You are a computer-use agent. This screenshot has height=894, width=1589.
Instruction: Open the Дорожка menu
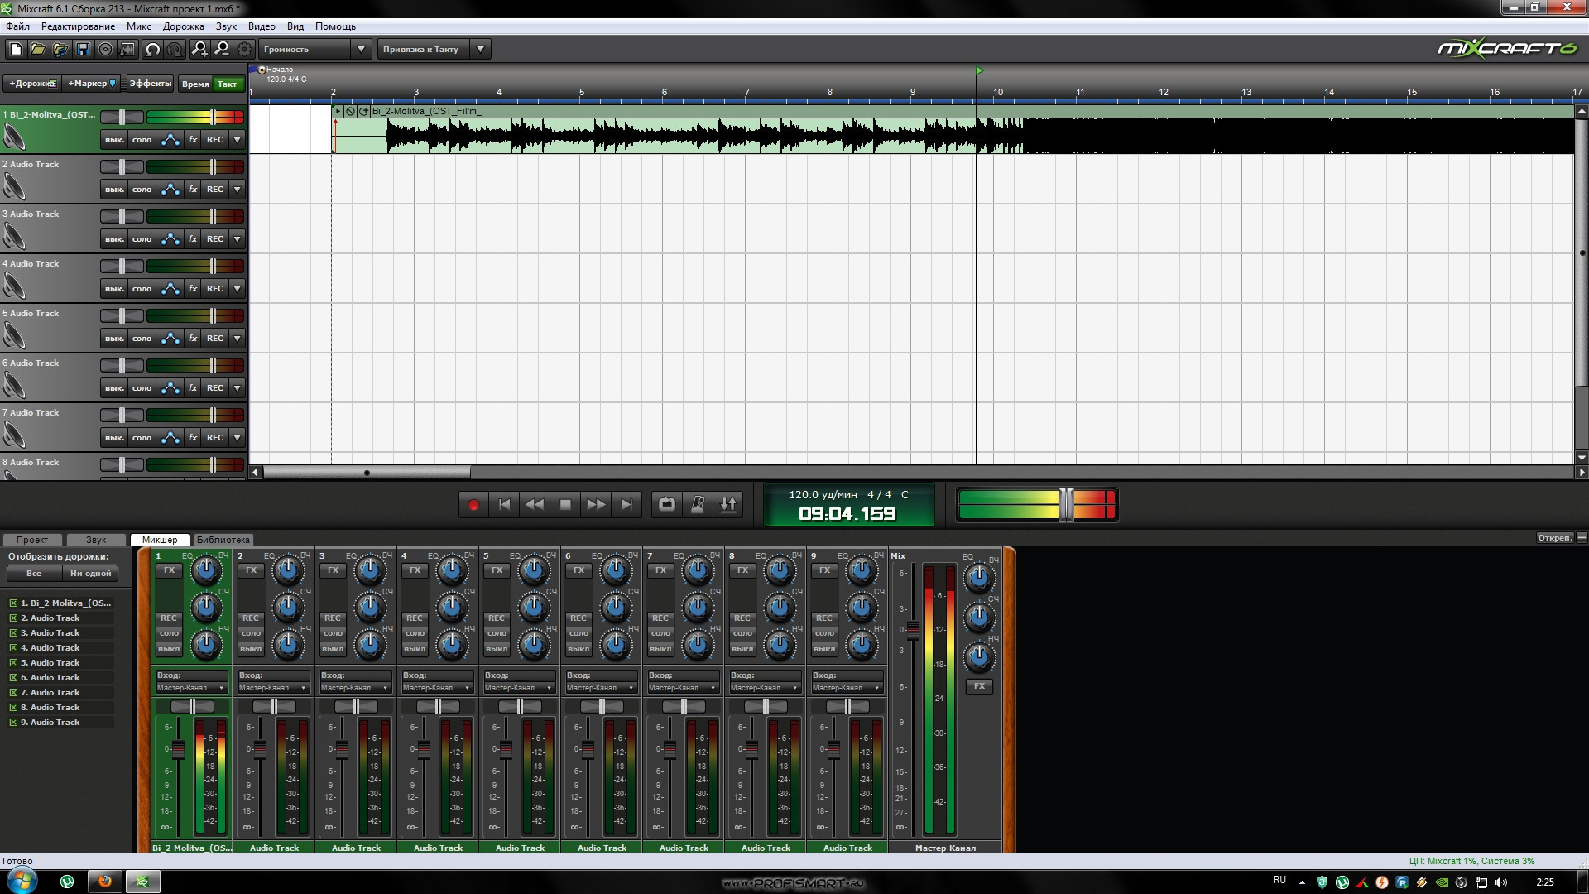[184, 26]
